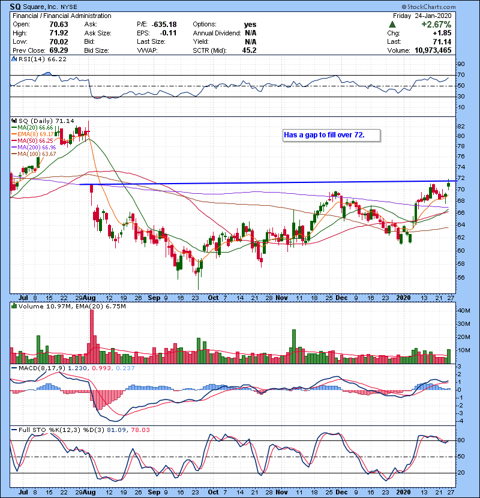
Task: Click the Last price 71.14 in header
Action: pyautogui.click(x=442, y=41)
